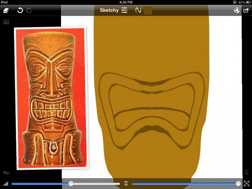Viewport: 252px width, 189px height.
Task: Toggle the stroke smoothing curve icon
Action: (x=138, y=10)
